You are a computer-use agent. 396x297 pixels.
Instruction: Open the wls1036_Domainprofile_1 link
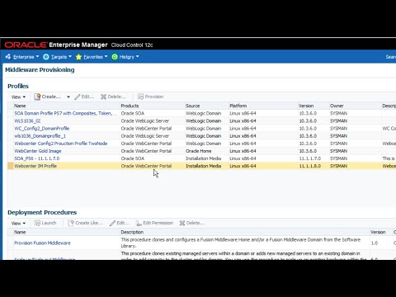pos(40,136)
